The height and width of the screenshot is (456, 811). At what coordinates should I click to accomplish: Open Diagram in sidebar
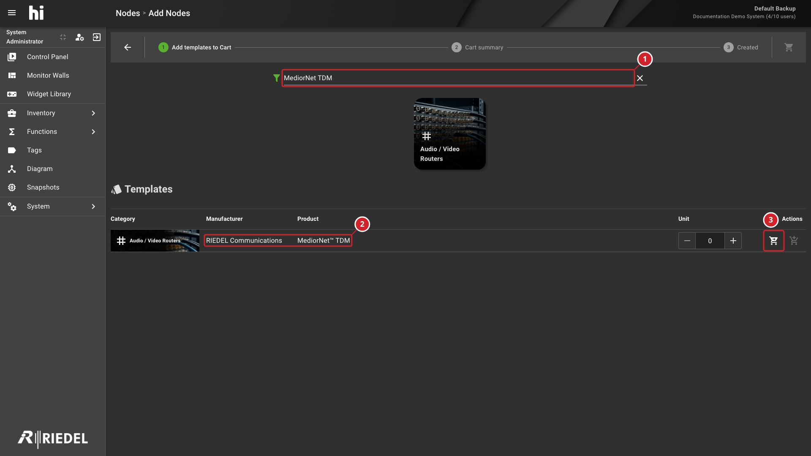coord(52,169)
